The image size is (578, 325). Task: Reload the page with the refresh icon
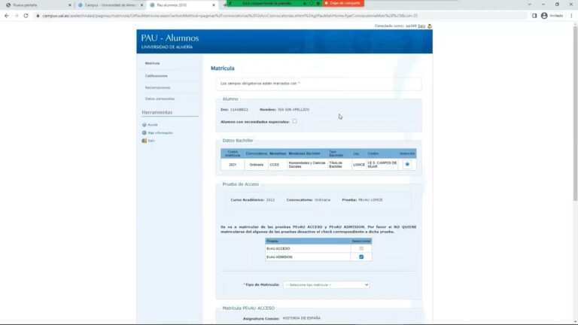tap(26, 16)
